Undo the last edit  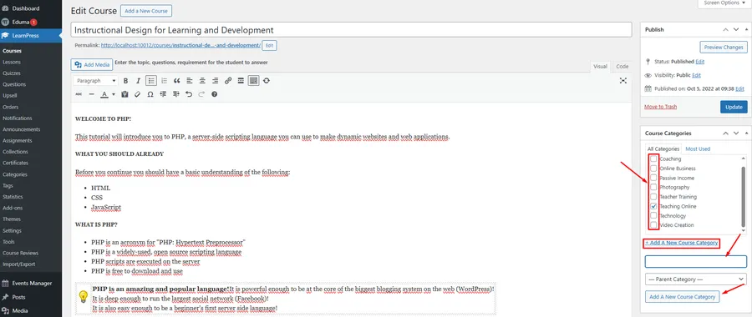click(x=189, y=94)
